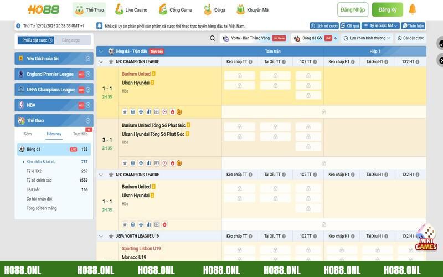Click hot flame icon in first match row

coord(172,112)
